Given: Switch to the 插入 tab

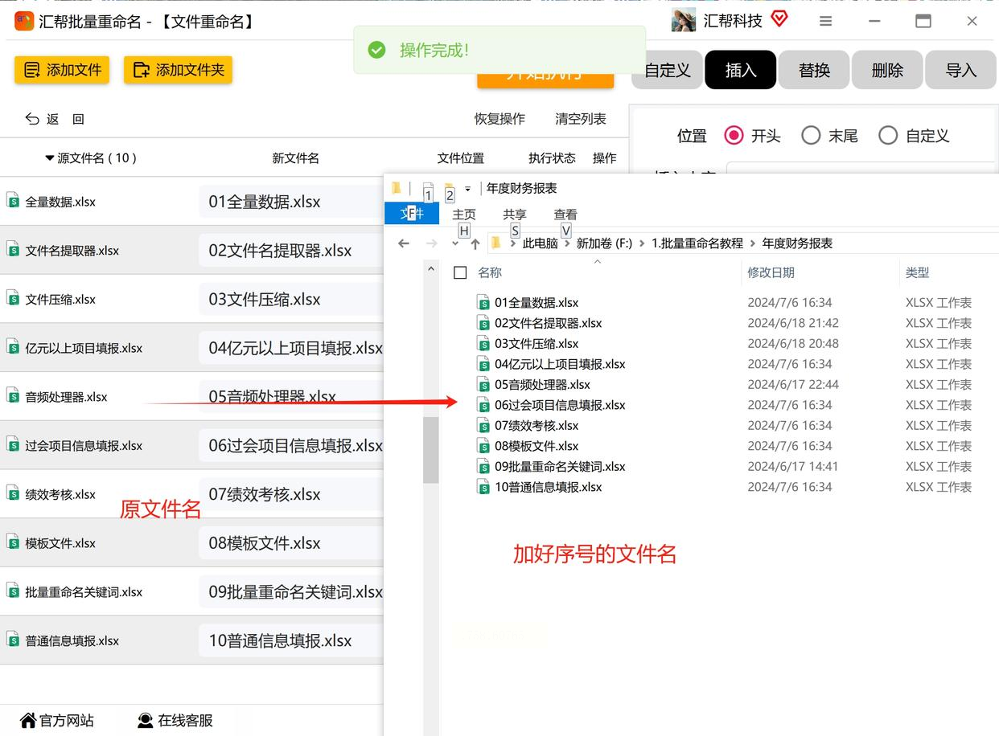Looking at the screenshot, I should click(741, 70).
